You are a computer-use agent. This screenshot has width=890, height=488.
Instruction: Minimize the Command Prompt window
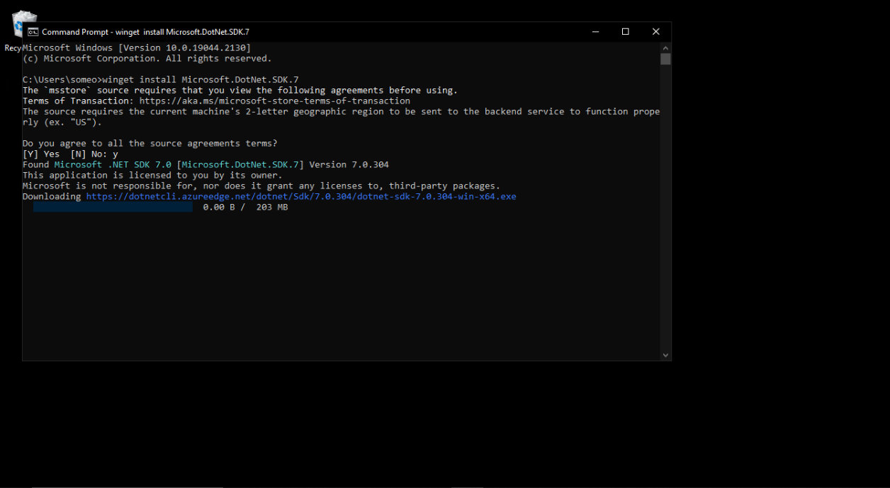click(x=595, y=32)
